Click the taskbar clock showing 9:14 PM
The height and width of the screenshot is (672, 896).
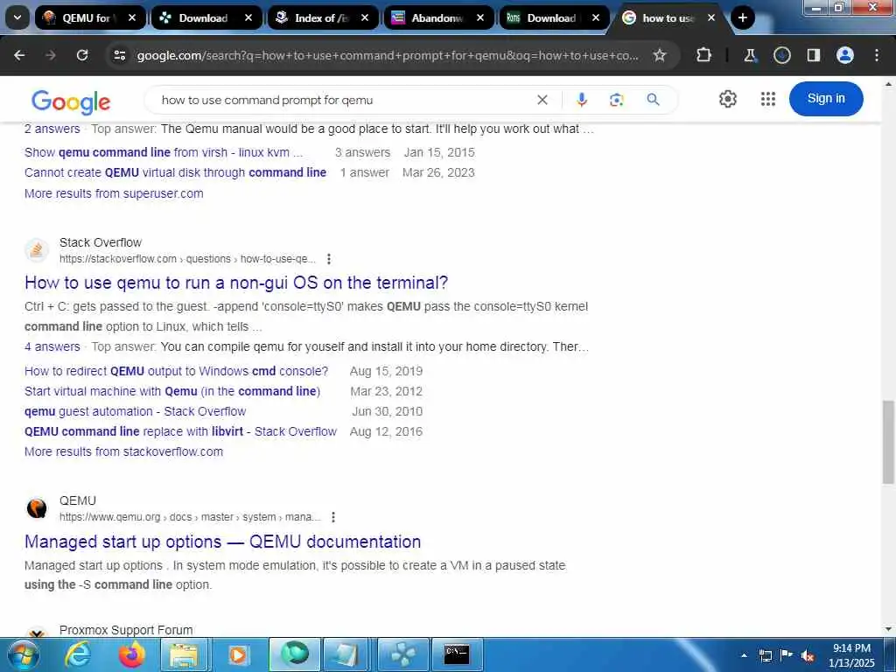click(x=851, y=655)
